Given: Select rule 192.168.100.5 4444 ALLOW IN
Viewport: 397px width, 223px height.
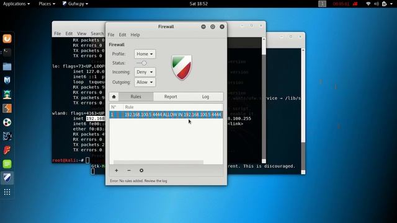Looking at the screenshot, I should tap(166, 115).
